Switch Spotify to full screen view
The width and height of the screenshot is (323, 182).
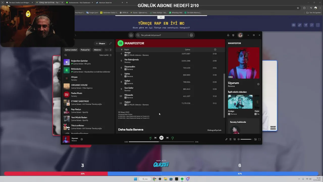pyautogui.click(x=259, y=139)
